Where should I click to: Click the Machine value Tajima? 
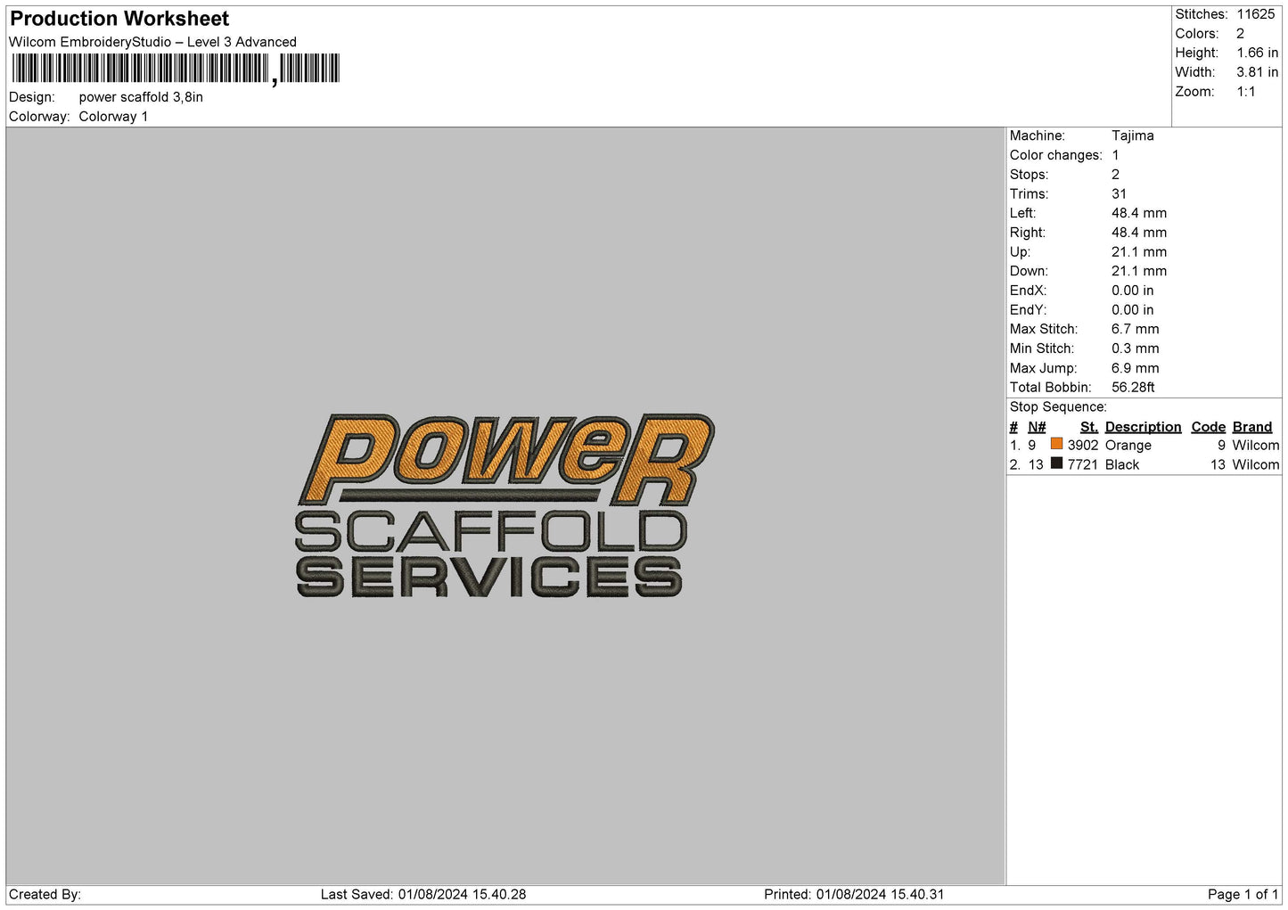point(1132,135)
